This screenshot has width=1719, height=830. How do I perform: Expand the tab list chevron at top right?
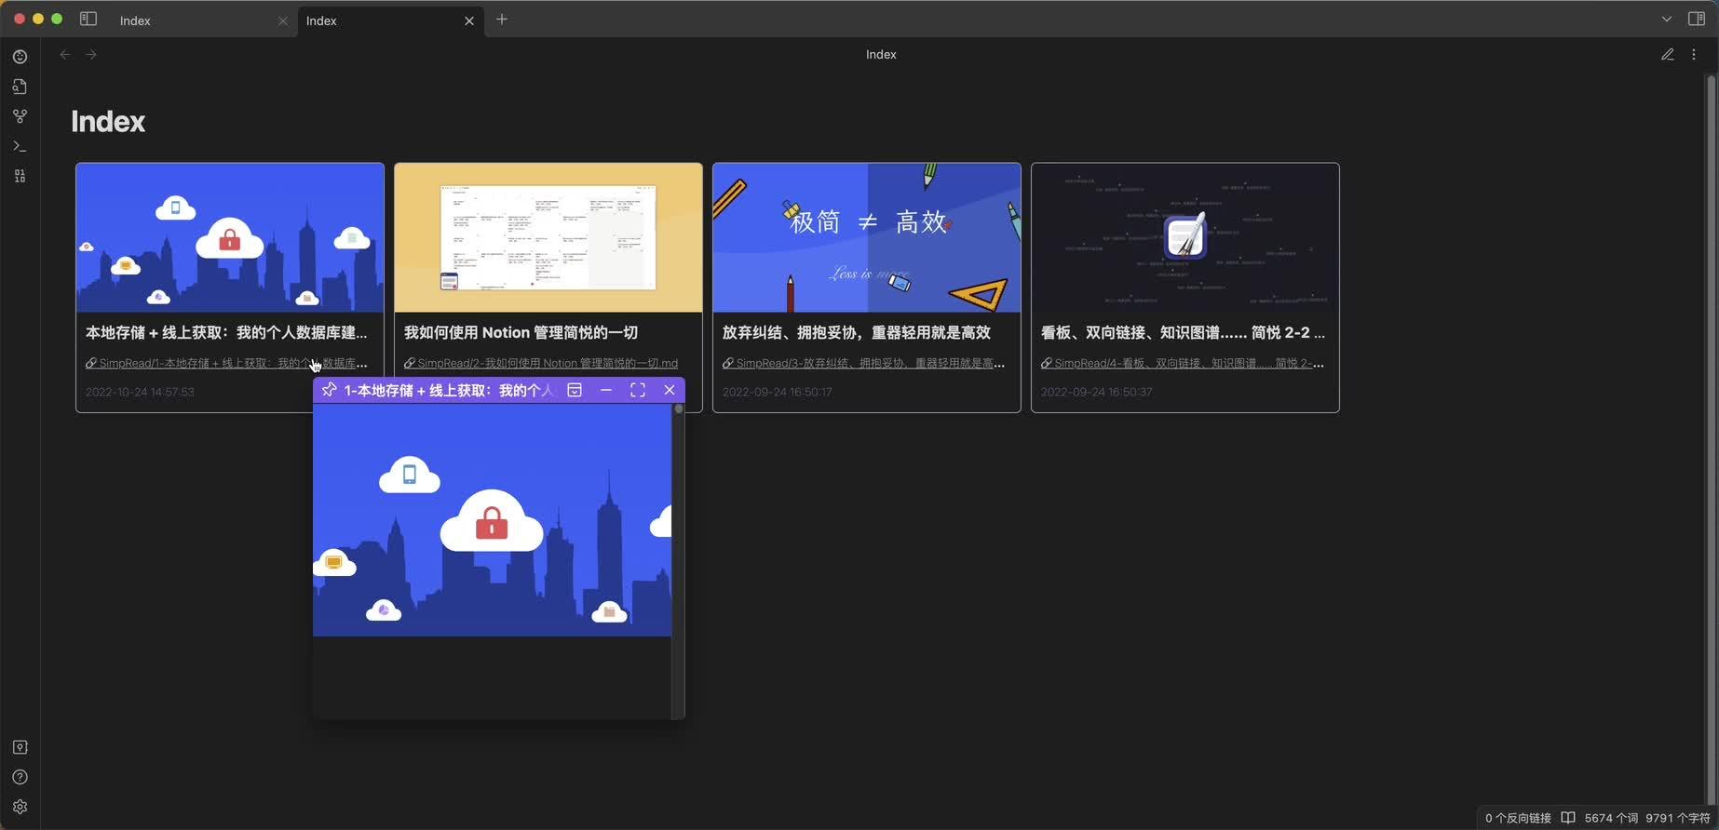(1666, 19)
